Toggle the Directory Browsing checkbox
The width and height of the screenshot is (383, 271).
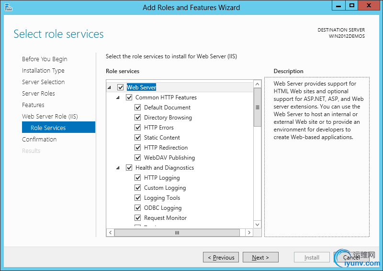(x=138, y=117)
